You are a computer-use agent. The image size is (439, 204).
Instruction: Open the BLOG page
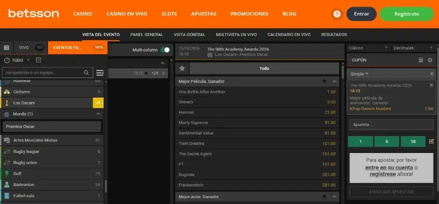[x=289, y=14]
